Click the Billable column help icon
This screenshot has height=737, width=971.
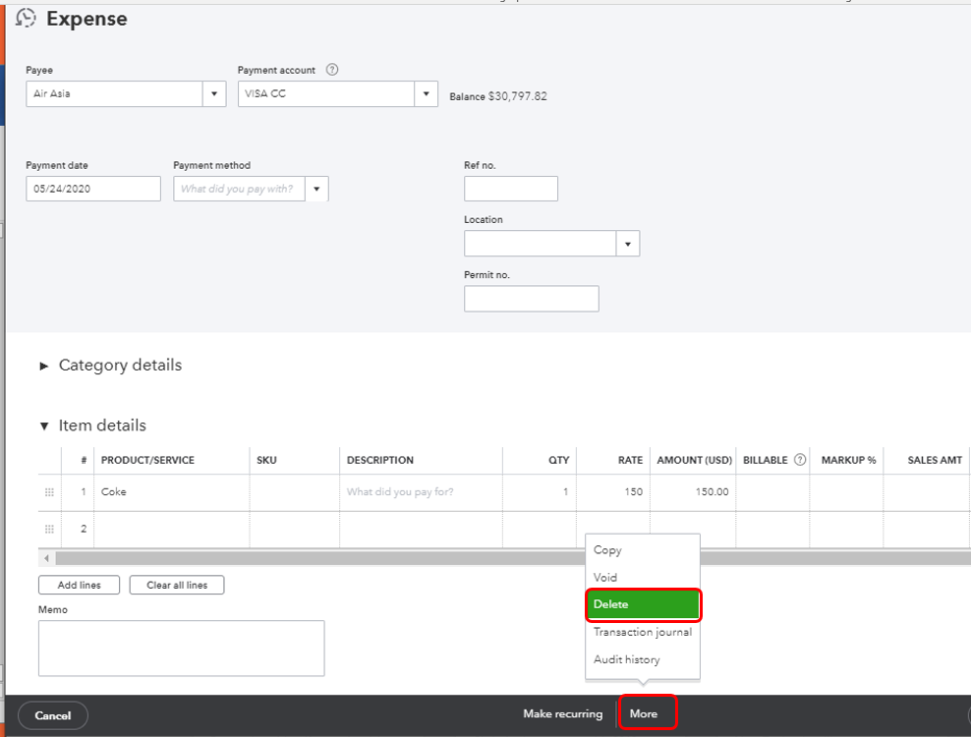[x=799, y=460]
